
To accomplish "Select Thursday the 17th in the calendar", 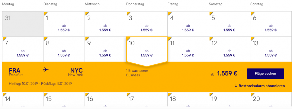I will (147, 99).
